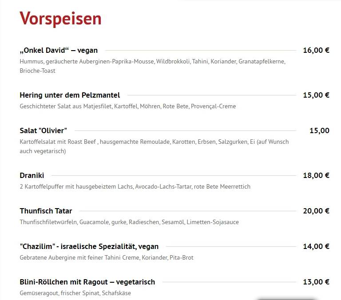Click the Gebratene Aubergine mit Tahini Creme text

[107, 257]
